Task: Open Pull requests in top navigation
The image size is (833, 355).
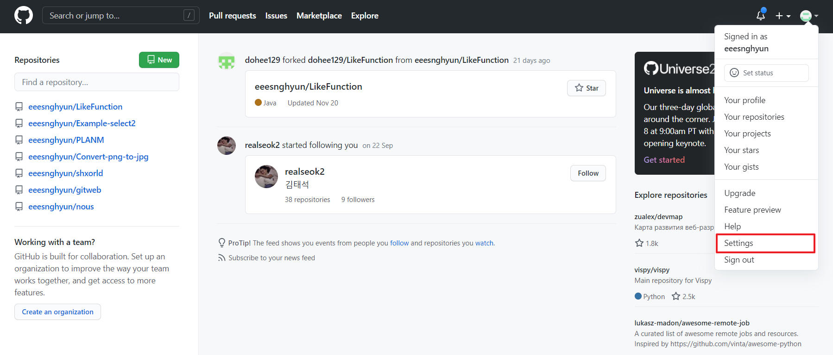Action: [x=233, y=16]
